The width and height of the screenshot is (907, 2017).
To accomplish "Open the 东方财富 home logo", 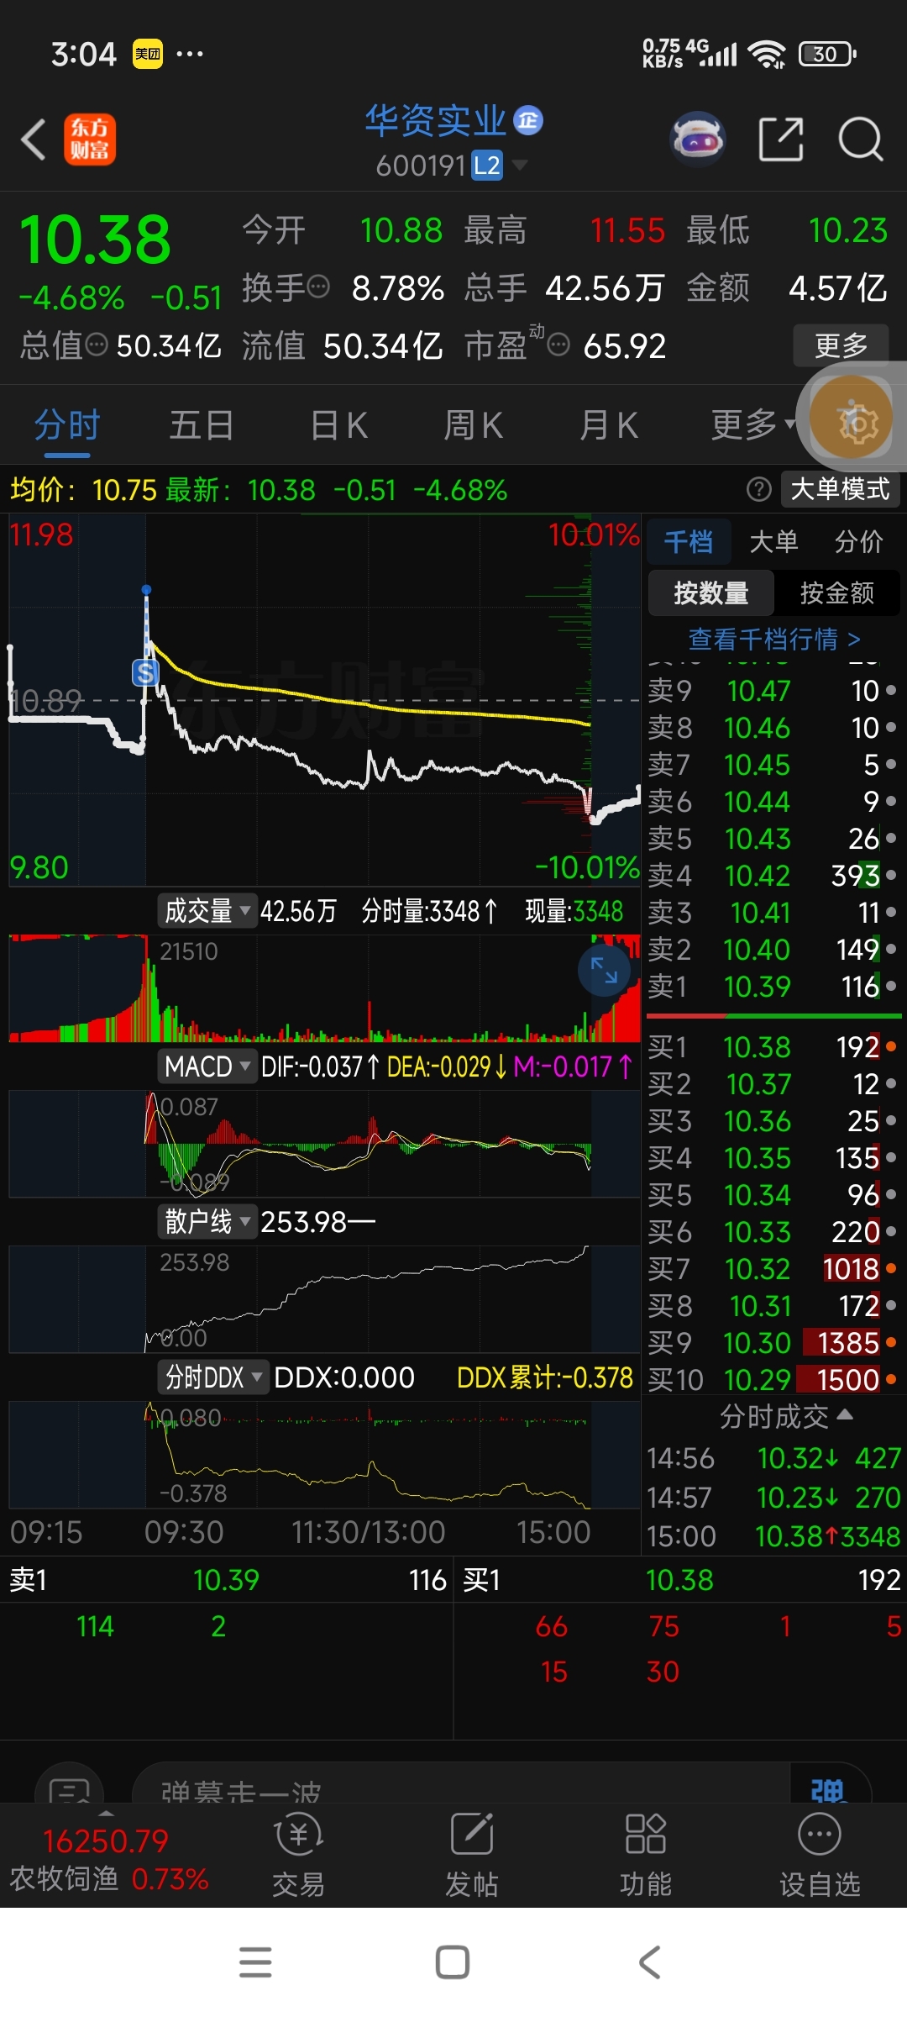I will 90,140.
